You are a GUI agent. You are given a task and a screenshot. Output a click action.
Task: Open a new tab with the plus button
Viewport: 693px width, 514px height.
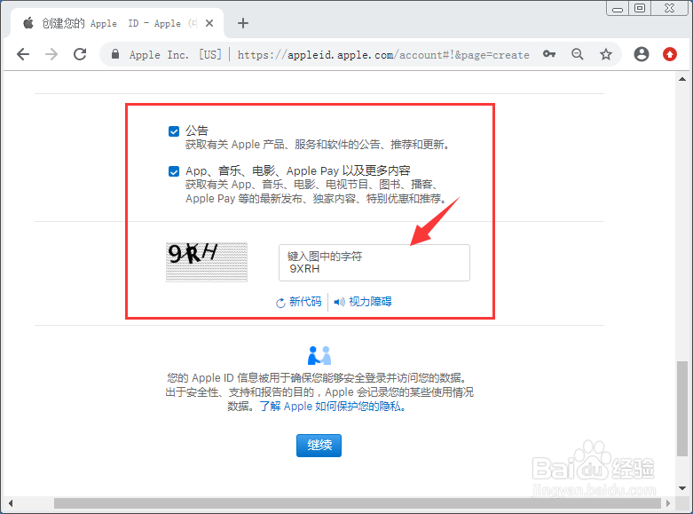coord(242,23)
